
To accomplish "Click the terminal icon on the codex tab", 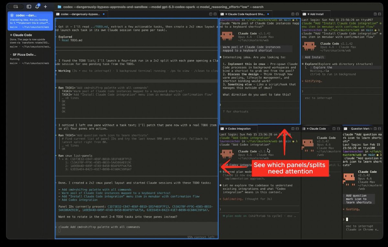I will tap(58, 14).
